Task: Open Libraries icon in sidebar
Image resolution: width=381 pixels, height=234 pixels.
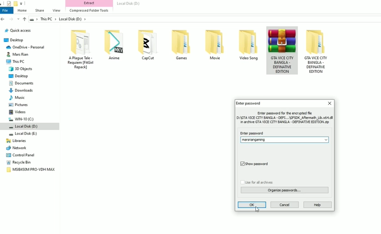Action: point(9,141)
